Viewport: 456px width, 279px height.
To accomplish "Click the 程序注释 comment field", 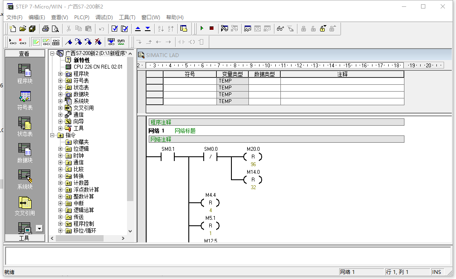I will (x=276, y=122).
